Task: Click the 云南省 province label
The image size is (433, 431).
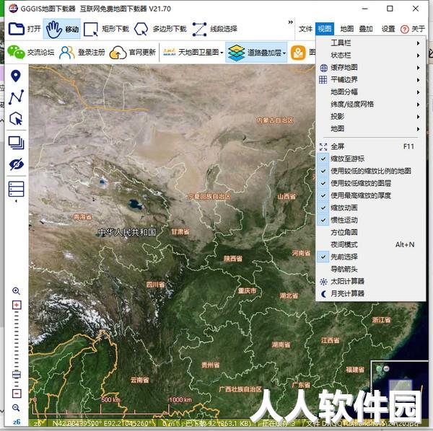Action: [x=139, y=381]
